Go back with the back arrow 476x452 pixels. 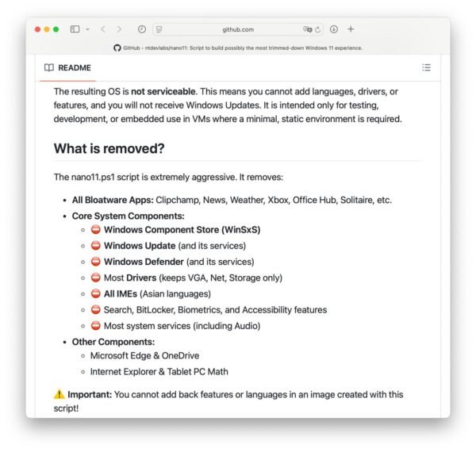pyautogui.click(x=103, y=29)
